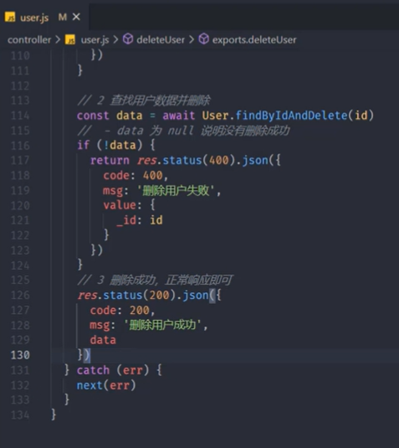Click 'return' keyword on line 117
Image resolution: width=399 pixels, height=448 pixels.
pos(110,160)
